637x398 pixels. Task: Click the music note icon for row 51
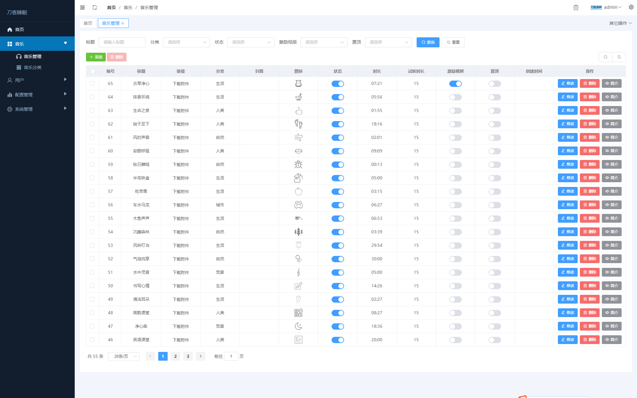click(299, 272)
